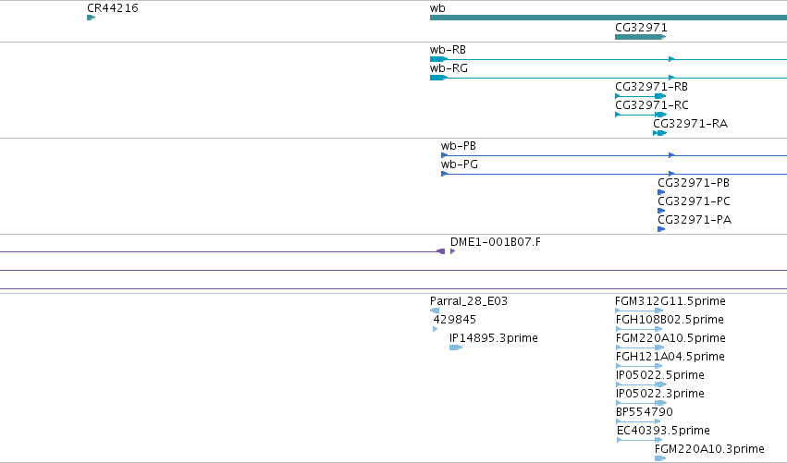Select FGH121A04.5prime EST label

670,357
